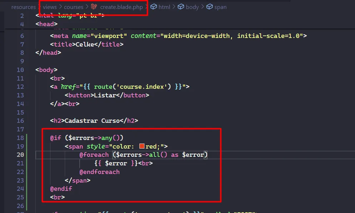Click the Laravel Blade file icon in breadcrumb
355x213 pixels.
(x=94, y=7)
